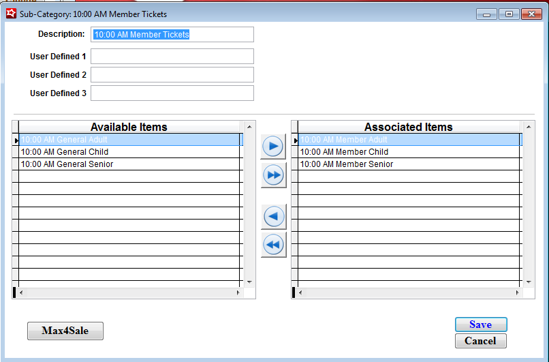Click the red star application icon in title bar
This screenshot has height=362, width=549.
[11, 14]
